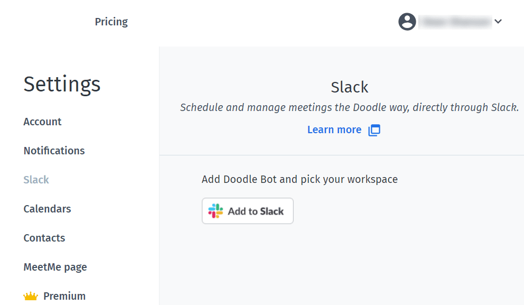Open the blurred username account menu
This screenshot has height=305, width=524.
click(455, 22)
